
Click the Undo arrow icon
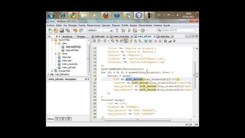coord(75,30)
